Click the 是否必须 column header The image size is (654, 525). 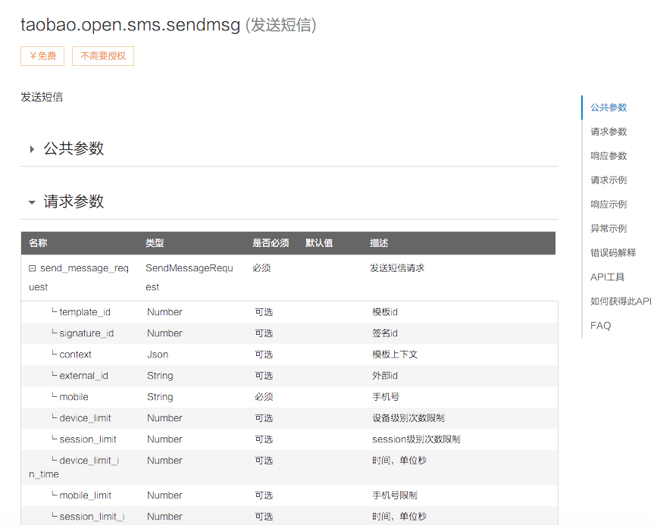pos(271,242)
